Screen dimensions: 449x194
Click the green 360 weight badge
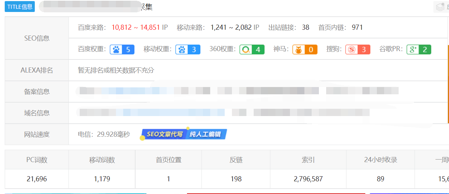[x=252, y=49]
